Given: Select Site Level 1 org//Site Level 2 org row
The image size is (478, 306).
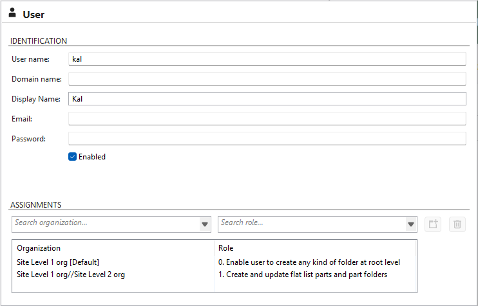Looking at the screenshot, I should [71, 274].
